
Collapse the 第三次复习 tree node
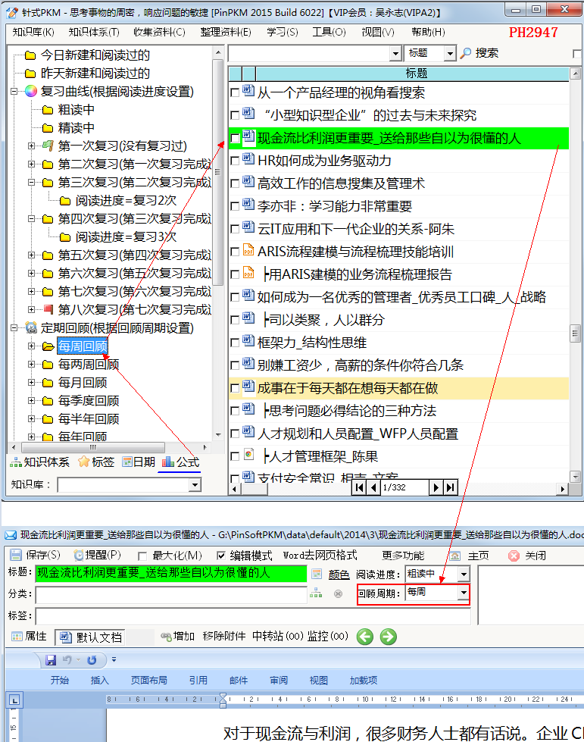(x=31, y=182)
